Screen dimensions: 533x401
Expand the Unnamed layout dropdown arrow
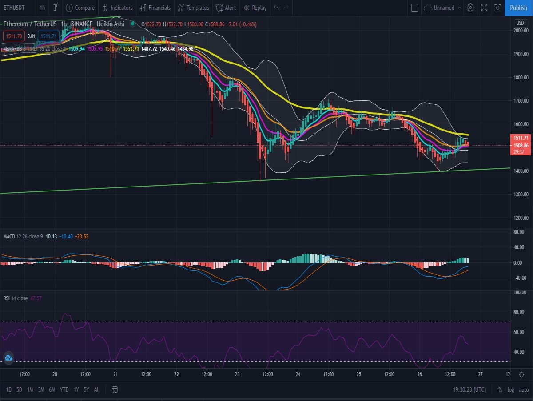[459, 8]
